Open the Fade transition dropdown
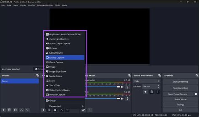 click(146, 81)
